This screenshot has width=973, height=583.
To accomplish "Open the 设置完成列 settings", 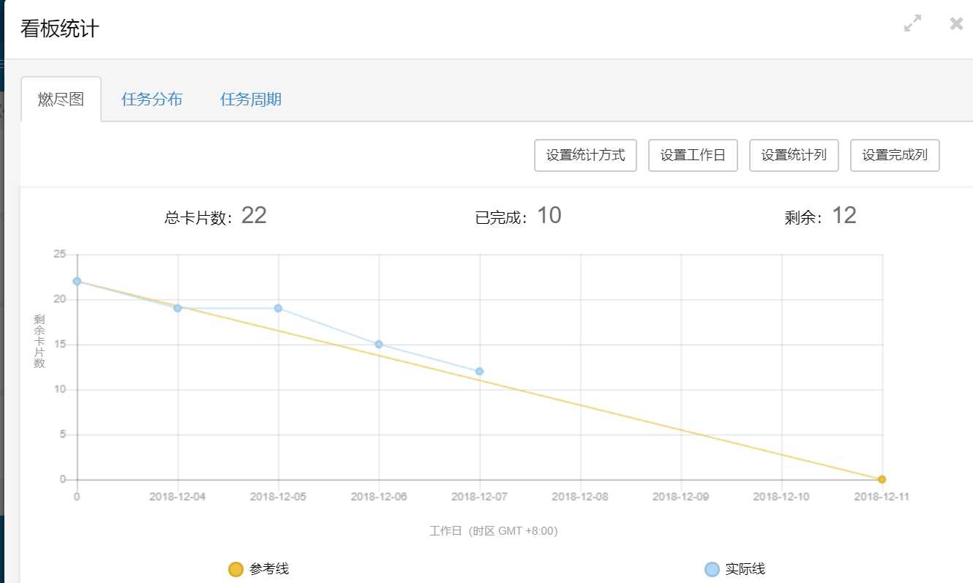I will click(895, 156).
